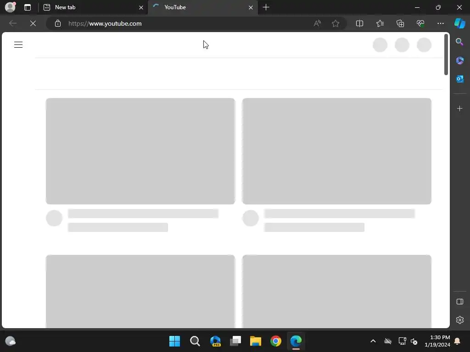This screenshot has height=352, width=470.
Task: Open weather widget on taskbar
Action: (x=11, y=341)
